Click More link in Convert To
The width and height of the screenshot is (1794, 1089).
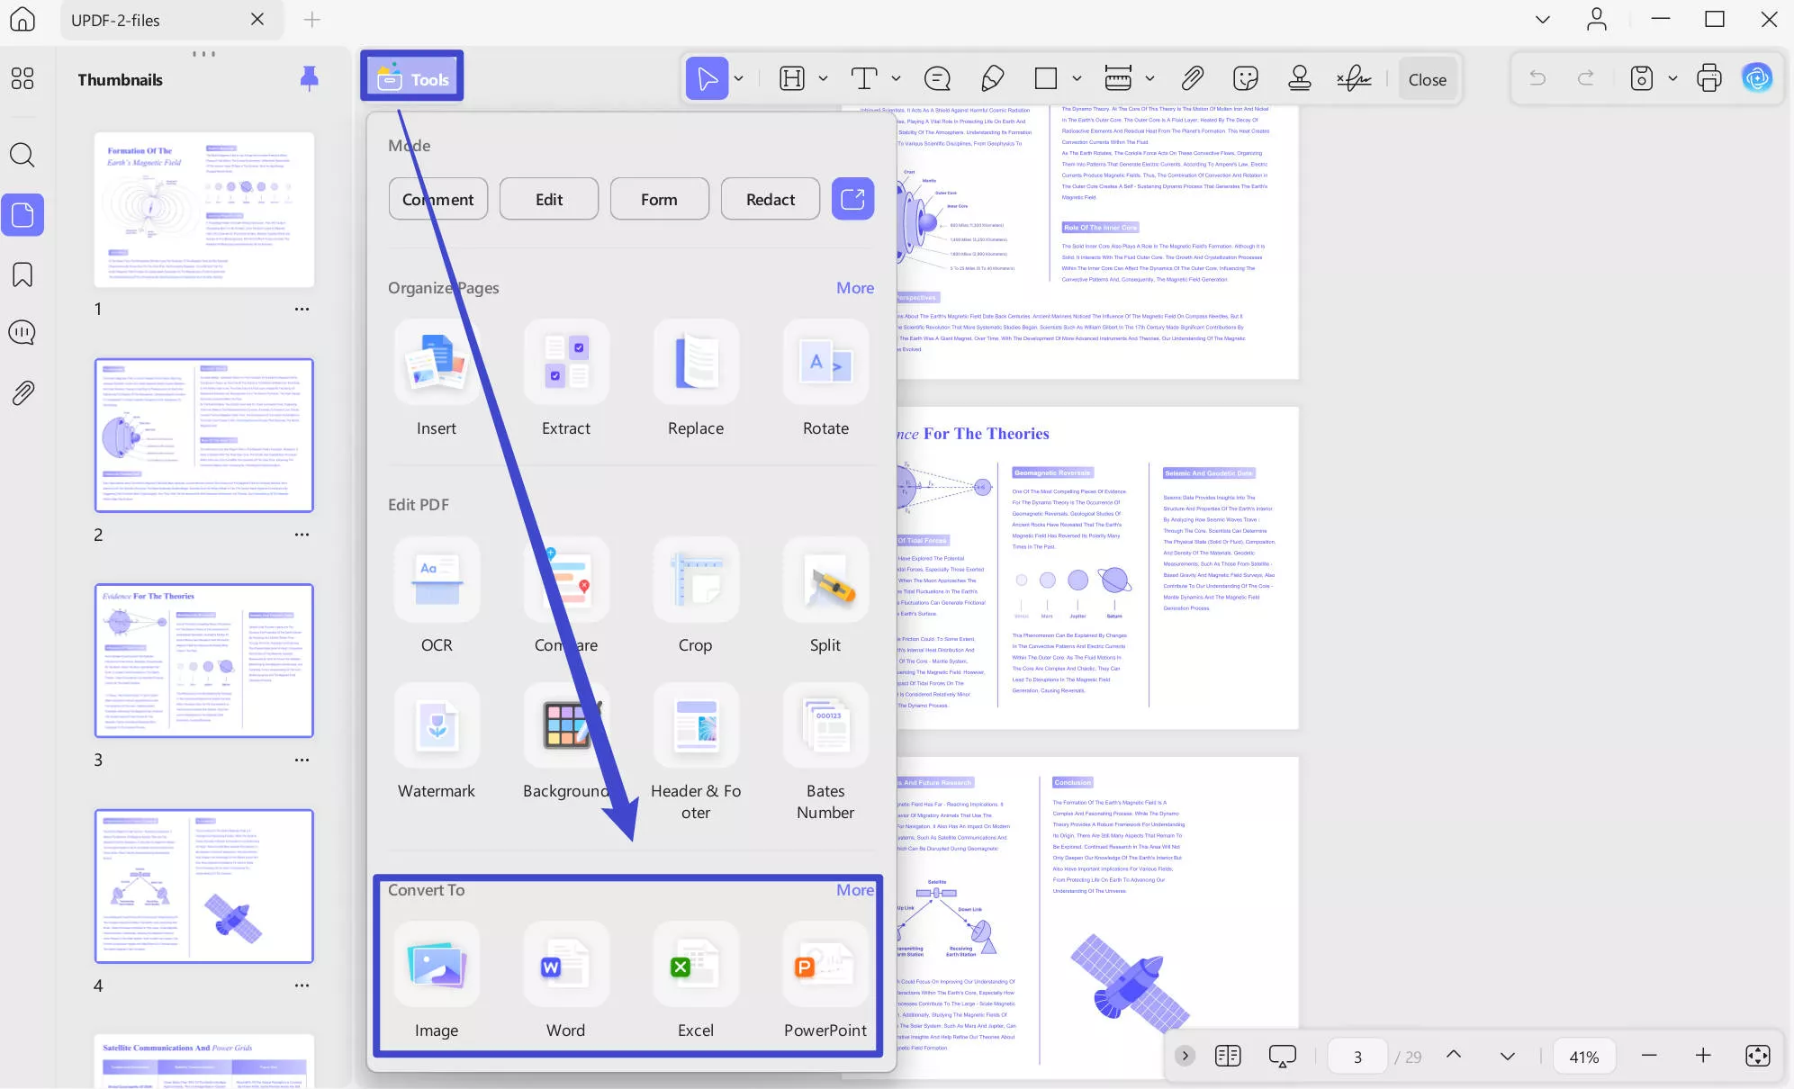click(854, 889)
